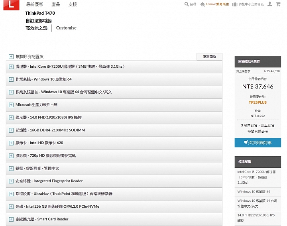This screenshot has height=226, width=287.
Task: Click the NT$ 46,598 web price
Action: (x=272, y=71)
